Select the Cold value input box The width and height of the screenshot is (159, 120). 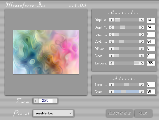pos(151,42)
